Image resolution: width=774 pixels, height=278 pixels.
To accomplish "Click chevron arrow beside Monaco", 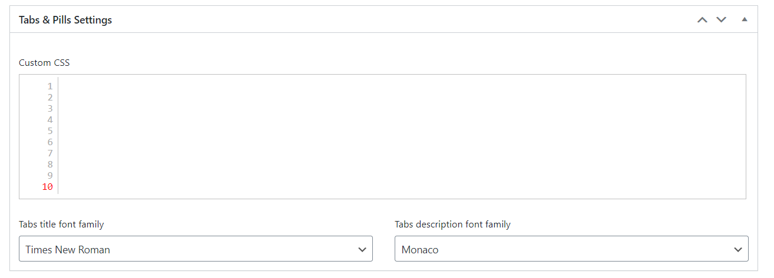I will coord(738,250).
